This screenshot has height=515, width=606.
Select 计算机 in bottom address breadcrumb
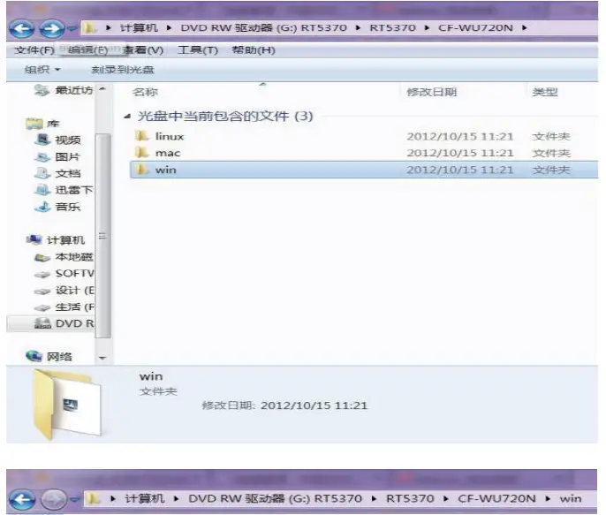pyautogui.click(x=145, y=499)
